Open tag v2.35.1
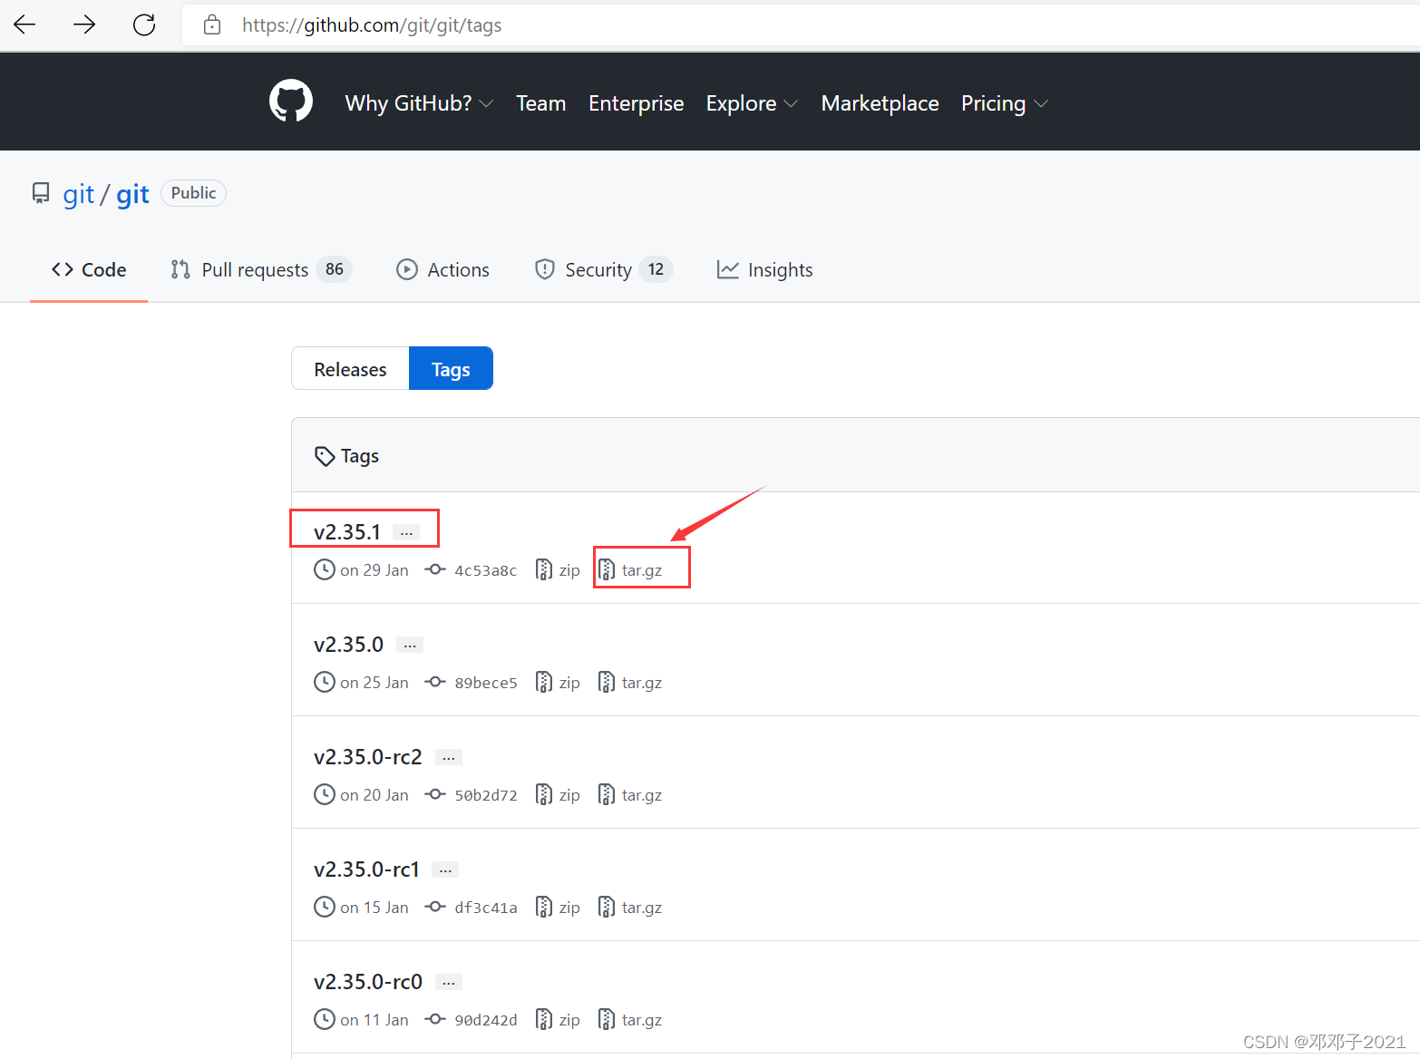Viewport: 1420px width, 1059px height. 347,532
